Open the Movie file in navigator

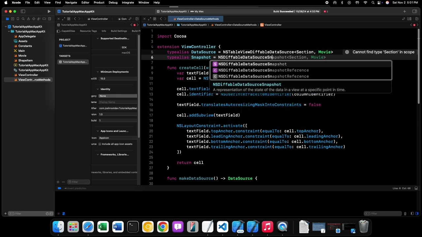22,56
